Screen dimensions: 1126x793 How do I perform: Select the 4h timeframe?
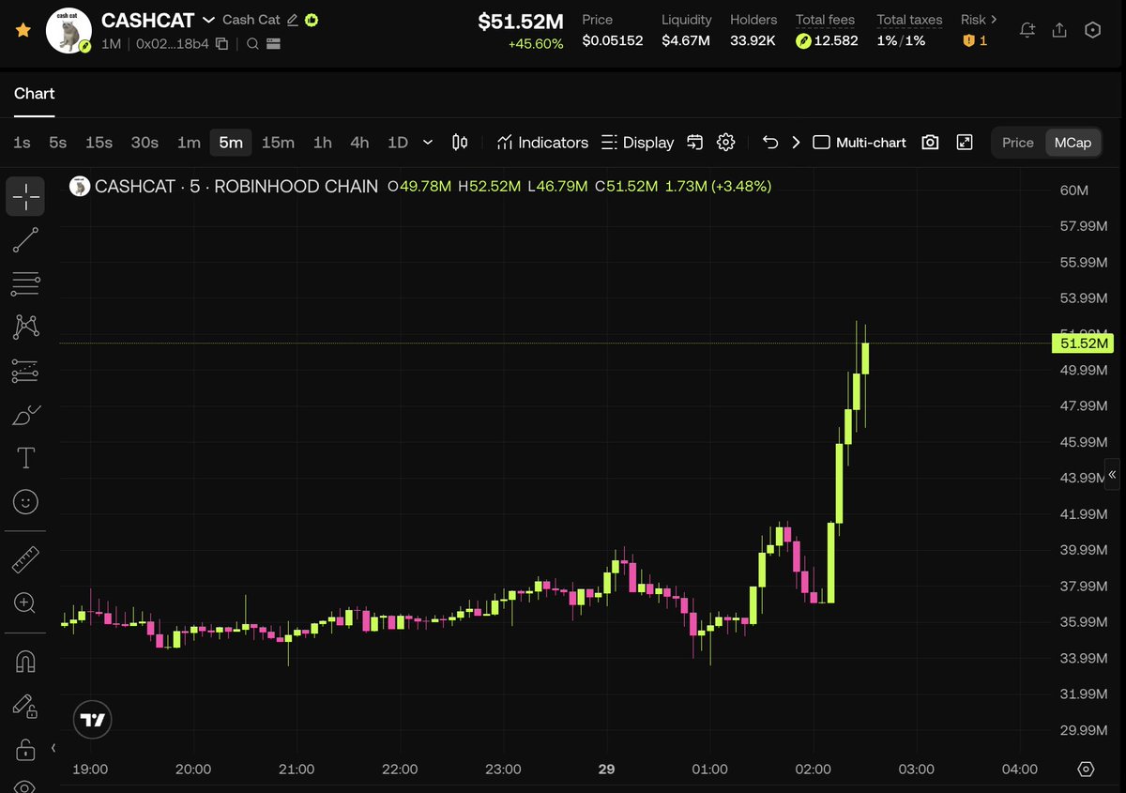pyautogui.click(x=359, y=143)
